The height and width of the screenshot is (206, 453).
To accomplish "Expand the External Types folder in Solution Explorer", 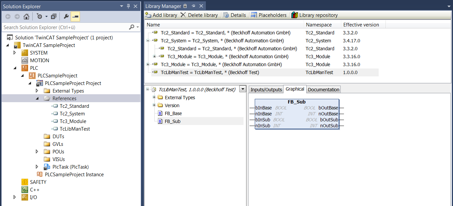I will 37,91.
